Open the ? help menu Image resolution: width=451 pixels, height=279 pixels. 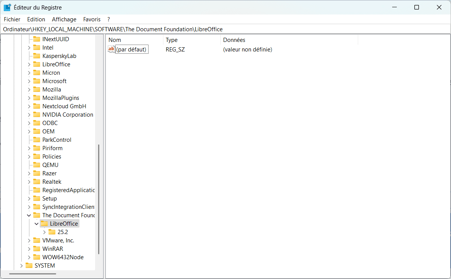(108, 19)
